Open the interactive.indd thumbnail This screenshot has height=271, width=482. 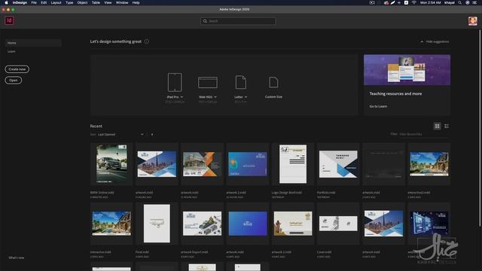coord(111,224)
